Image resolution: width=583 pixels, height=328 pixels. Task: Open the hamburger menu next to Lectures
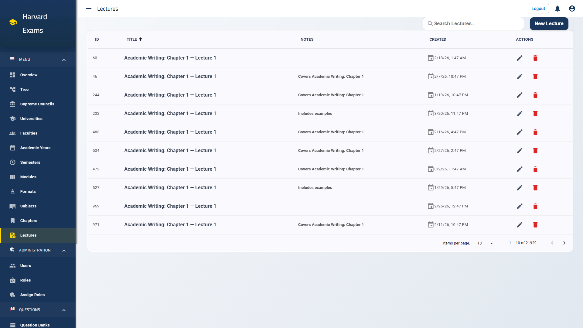tap(88, 9)
